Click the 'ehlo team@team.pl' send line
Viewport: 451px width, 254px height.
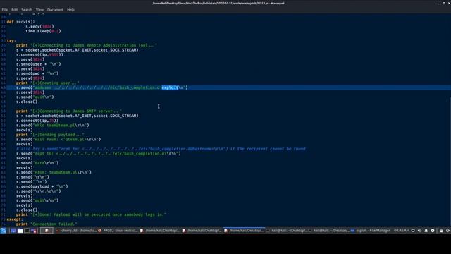(53, 126)
